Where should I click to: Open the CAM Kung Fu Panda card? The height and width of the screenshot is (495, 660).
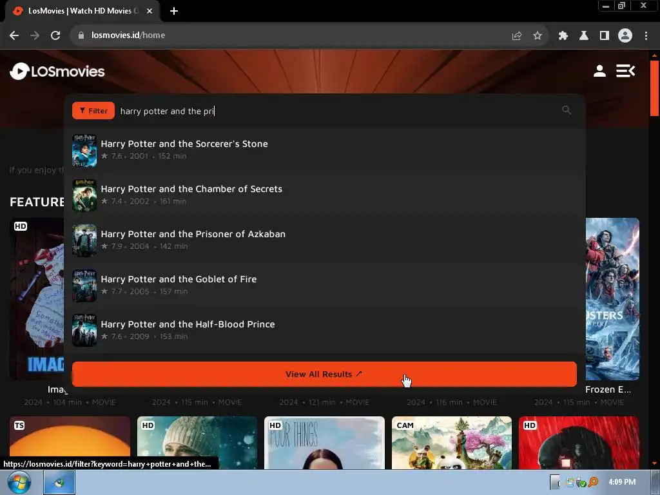[452, 443]
